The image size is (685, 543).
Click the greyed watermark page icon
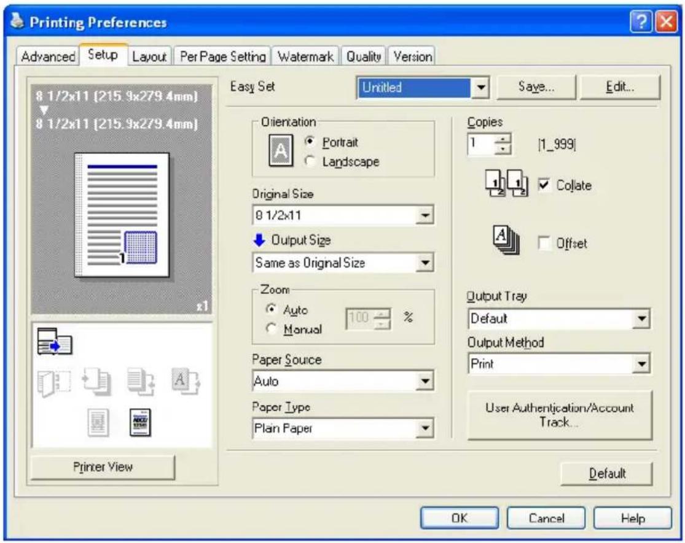point(98,422)
